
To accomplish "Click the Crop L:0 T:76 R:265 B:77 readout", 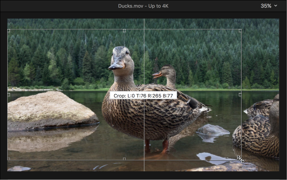I will 143,95.
